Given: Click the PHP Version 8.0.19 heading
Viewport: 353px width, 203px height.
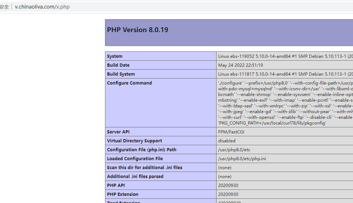Looking at the screenshot, I should click(x=138, y=30).
